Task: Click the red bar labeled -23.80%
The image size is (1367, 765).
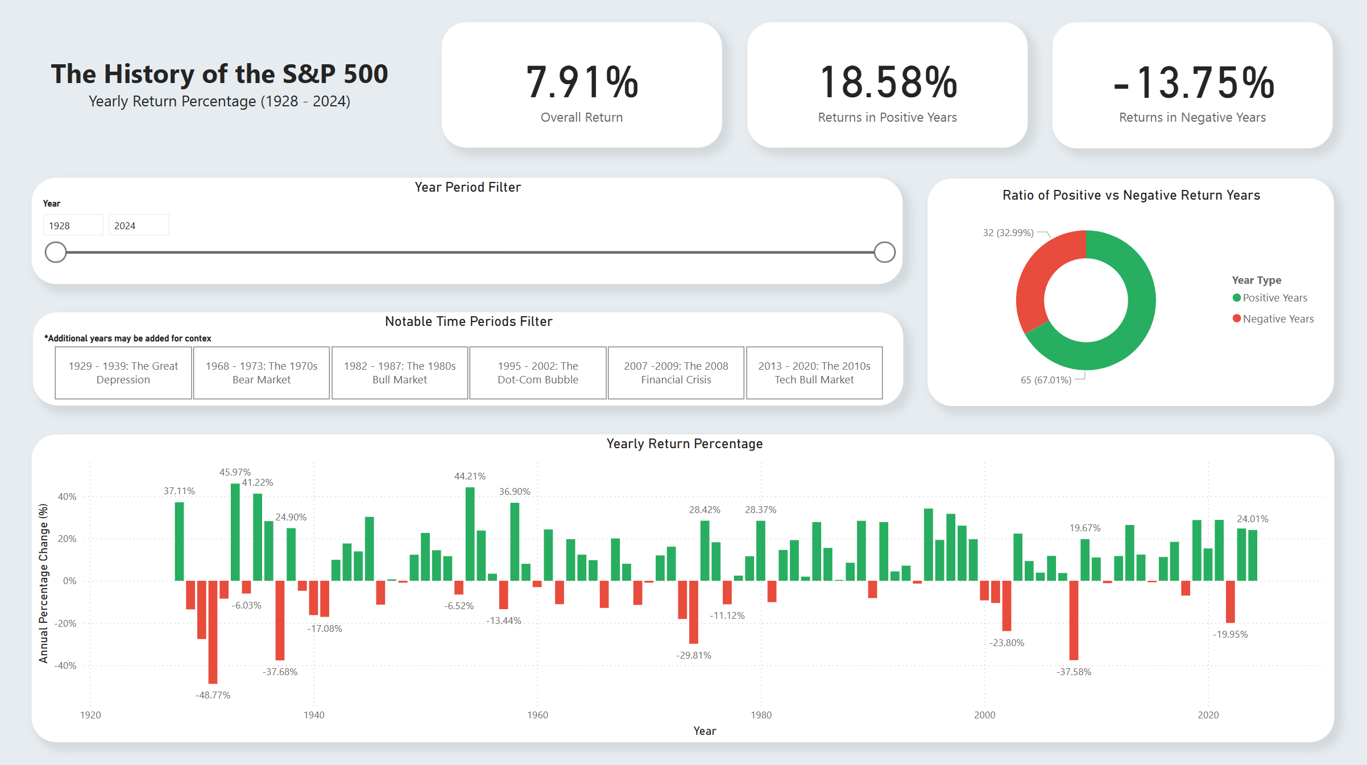Action: [x=1006, y=606]
